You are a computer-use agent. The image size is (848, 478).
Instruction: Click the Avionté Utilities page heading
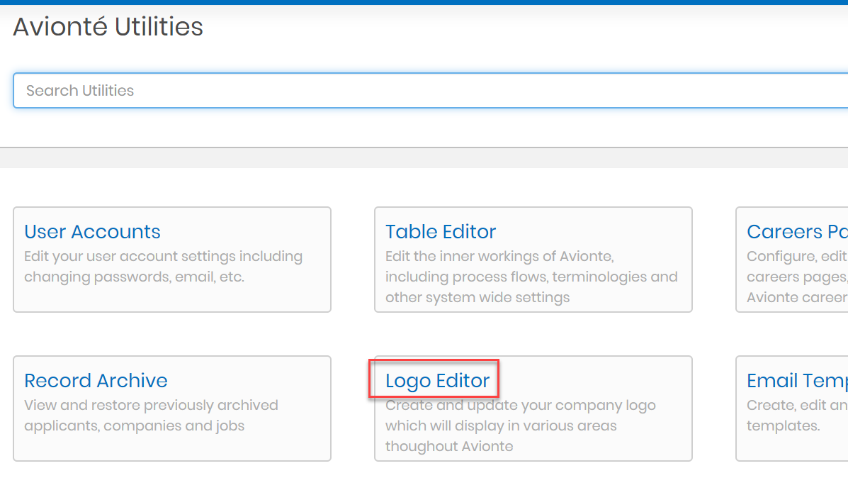[108, 27]
